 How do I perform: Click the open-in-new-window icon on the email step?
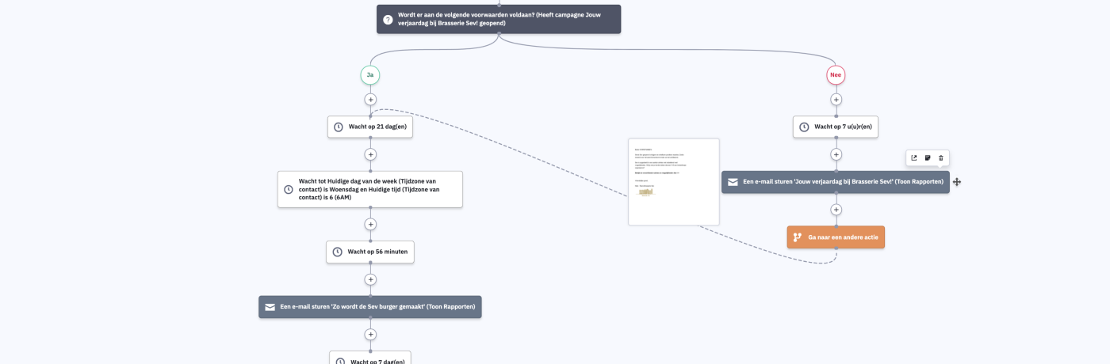pyautogui.click(x=914, y=158)
